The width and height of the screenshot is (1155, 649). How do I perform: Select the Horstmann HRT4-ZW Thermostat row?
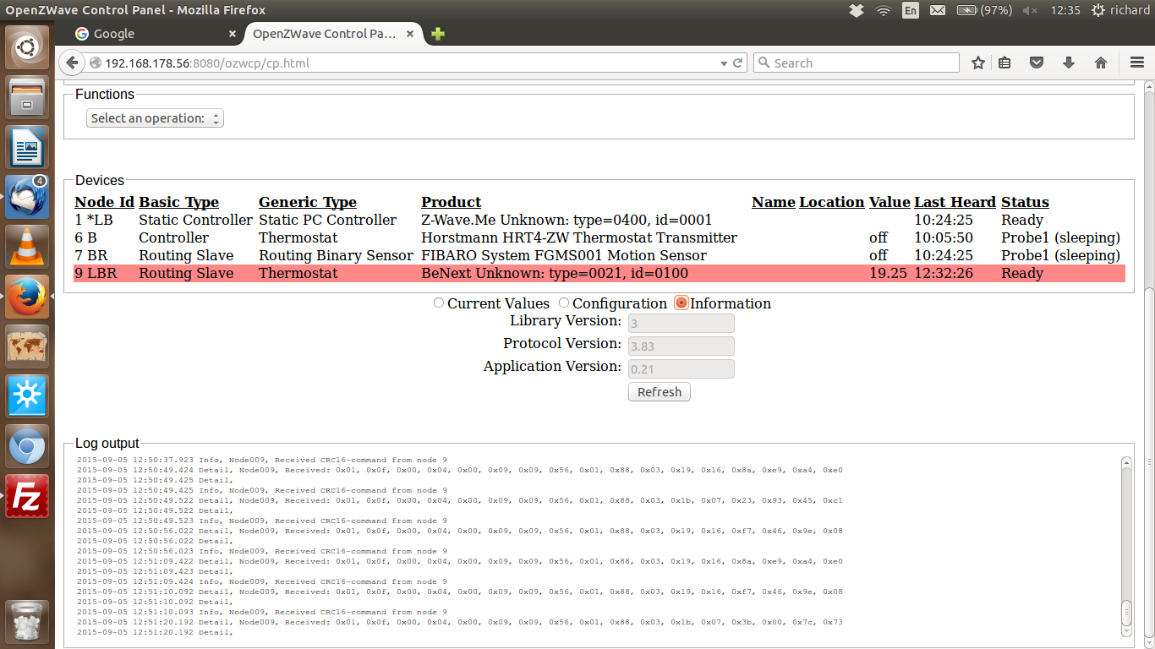pos(599,237)
